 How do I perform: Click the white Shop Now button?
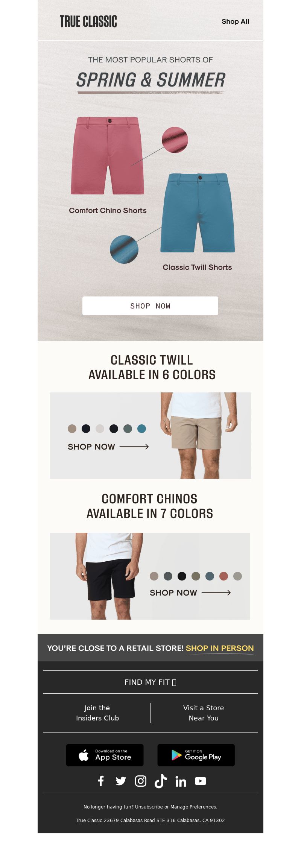click(150, 306)
